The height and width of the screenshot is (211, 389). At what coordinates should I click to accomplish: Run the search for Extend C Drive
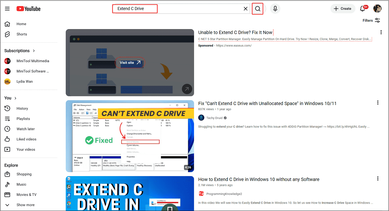click(x=257, y=8)
